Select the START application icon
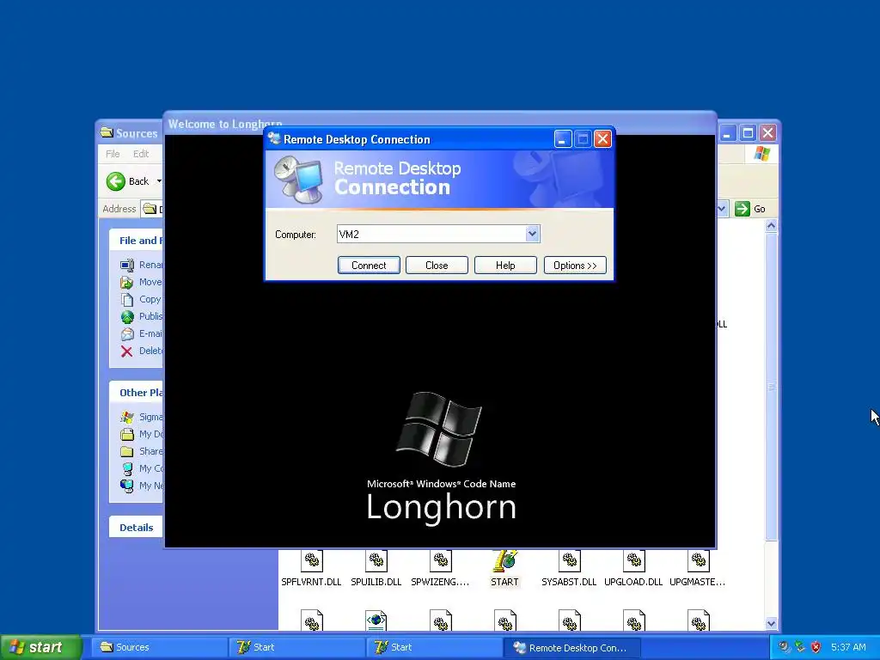 [x=504, y=560]
